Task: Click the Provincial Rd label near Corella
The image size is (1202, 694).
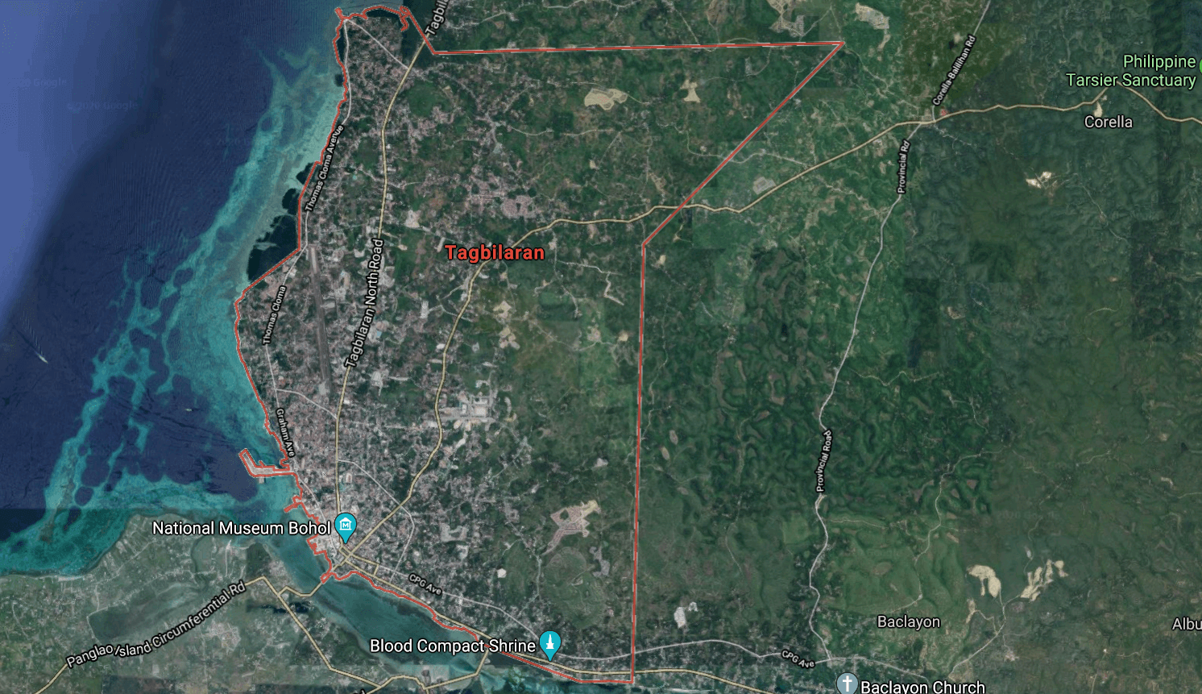Action: [x=903, y=167]
